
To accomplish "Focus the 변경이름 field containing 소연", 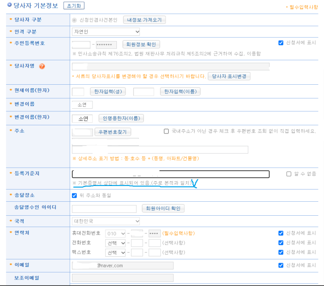I will coord(82,105).
